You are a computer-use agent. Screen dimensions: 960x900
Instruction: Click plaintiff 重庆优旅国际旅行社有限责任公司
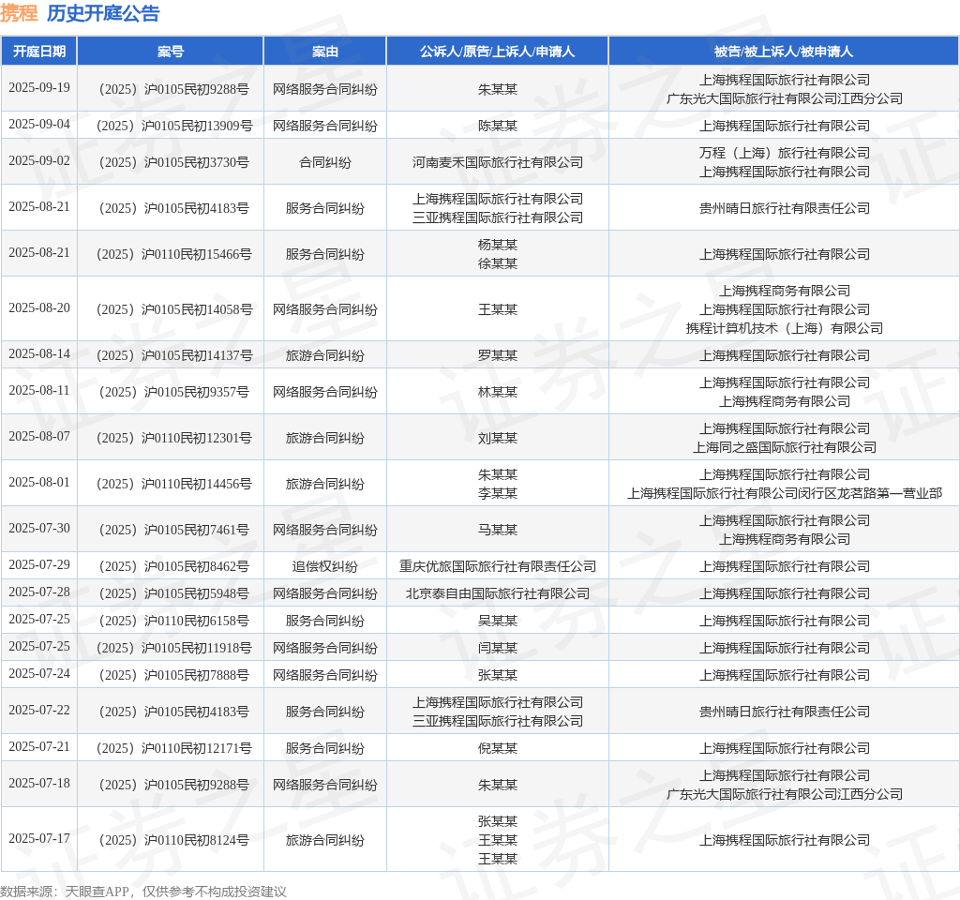(498, 566)
